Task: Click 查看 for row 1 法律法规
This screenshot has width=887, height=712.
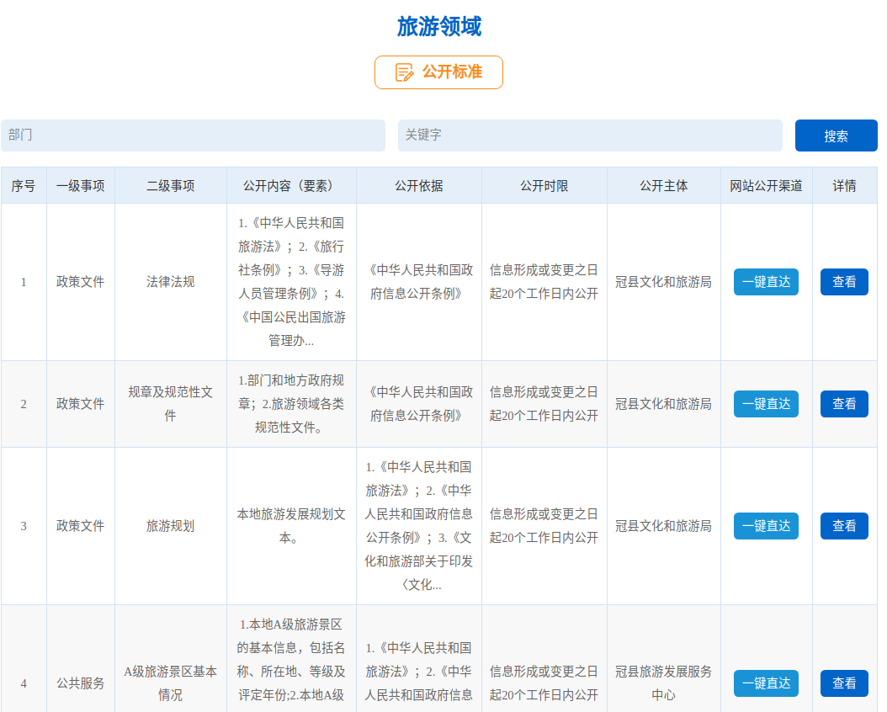Action: pos(844,282)
